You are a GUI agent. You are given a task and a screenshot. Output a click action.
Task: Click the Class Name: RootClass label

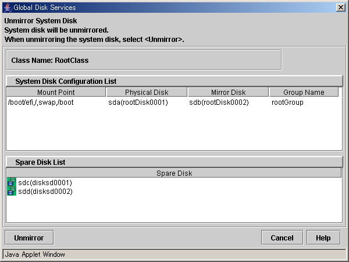[50, 61]
